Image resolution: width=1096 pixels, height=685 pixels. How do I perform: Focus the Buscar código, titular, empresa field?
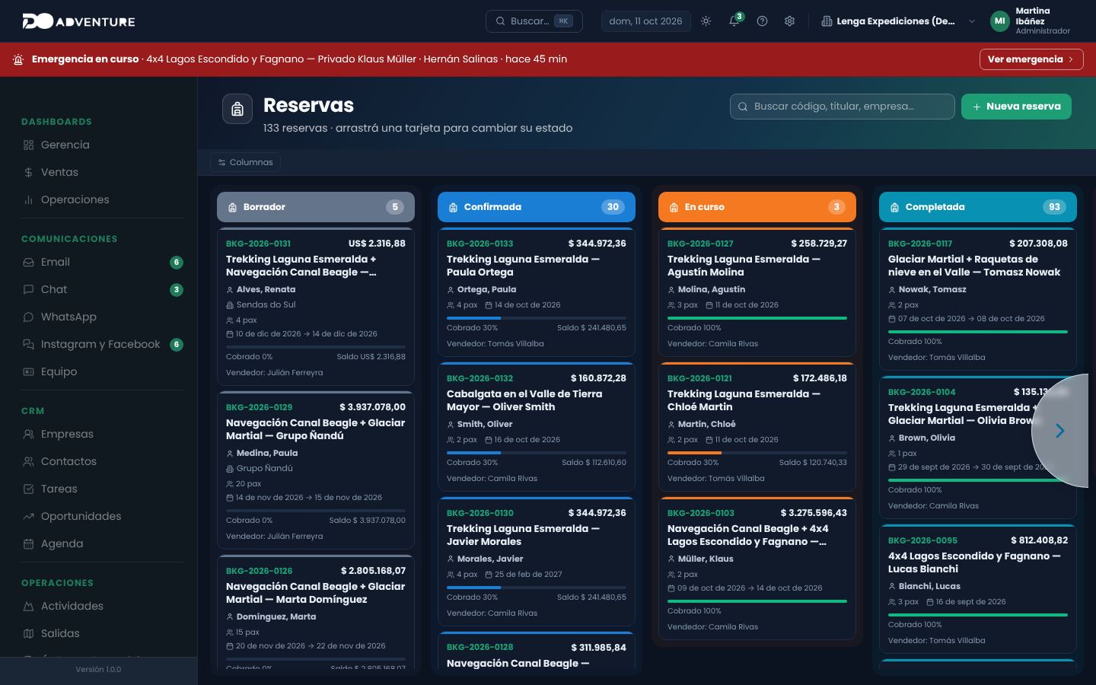[x=843, y=107]
